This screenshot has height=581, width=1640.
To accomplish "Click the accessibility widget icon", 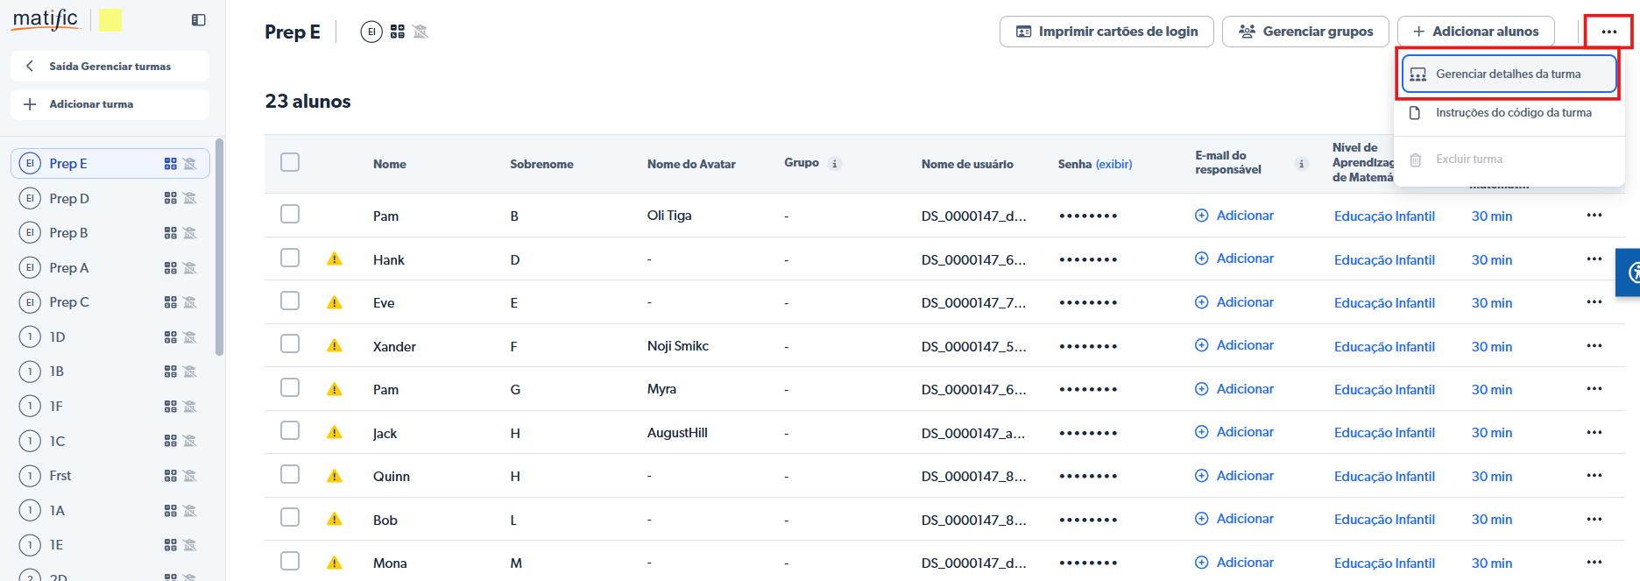I will (x=1631, y=273).
